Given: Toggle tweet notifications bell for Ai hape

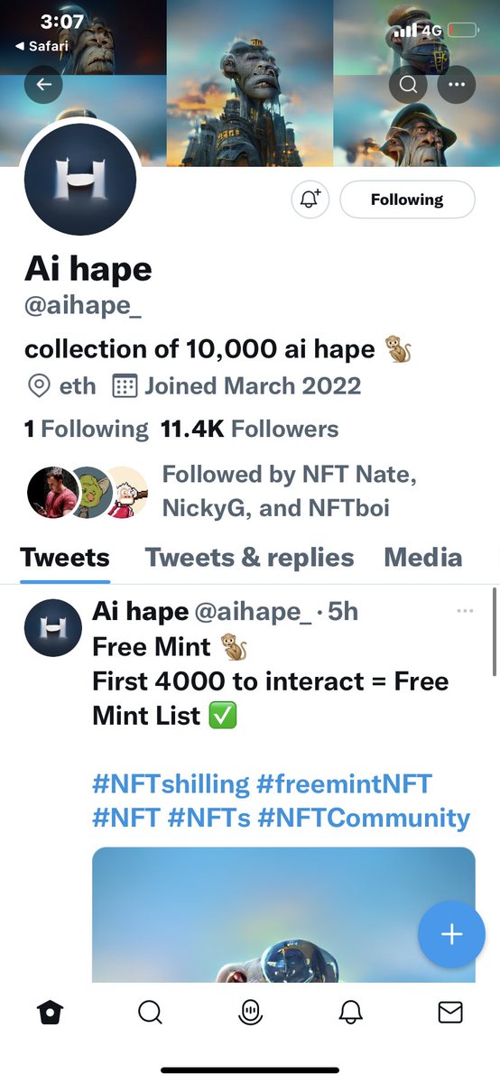Looking at the screenshot, I should [x=311, y=199].
